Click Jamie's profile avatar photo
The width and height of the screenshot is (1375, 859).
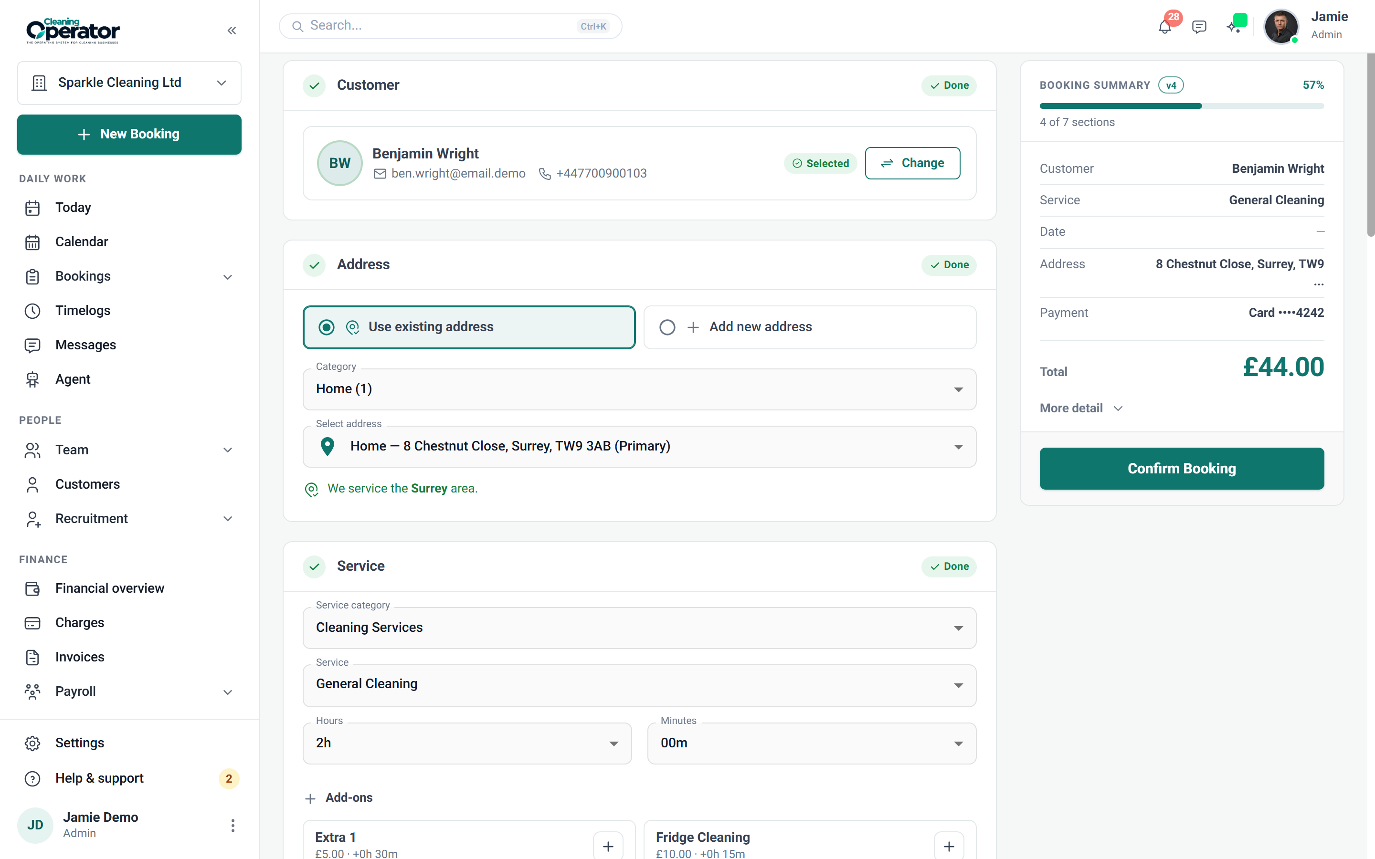click(1281, 27)
